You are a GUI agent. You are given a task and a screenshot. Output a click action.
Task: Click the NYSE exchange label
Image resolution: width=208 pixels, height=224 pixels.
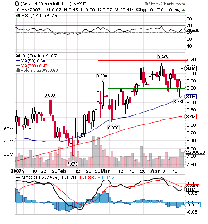click(80, 4)
